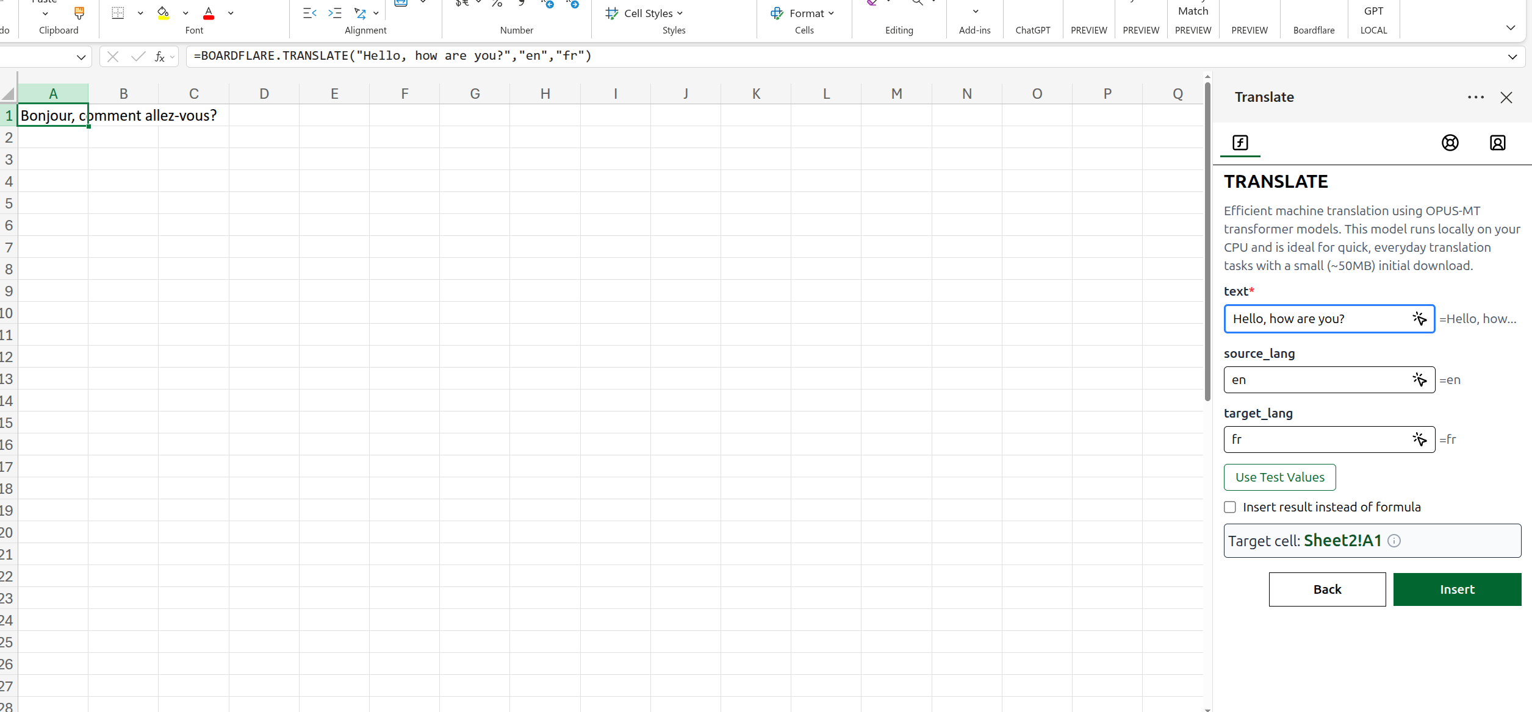Click the info icon beside Target cell
This screenshot has width=1532, height=712.
(x=1394, y=541)
